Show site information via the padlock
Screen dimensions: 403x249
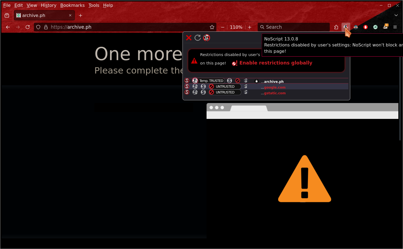tap(46, 27)
